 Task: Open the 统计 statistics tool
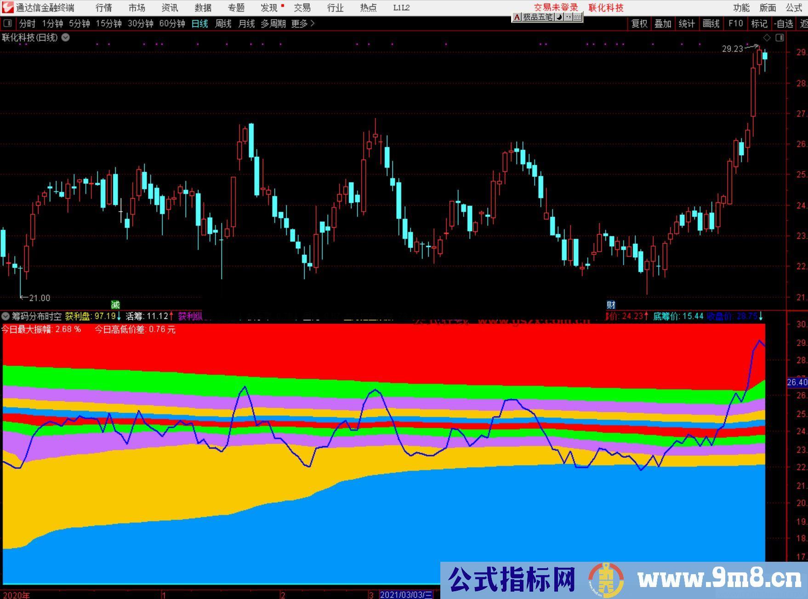687,23
